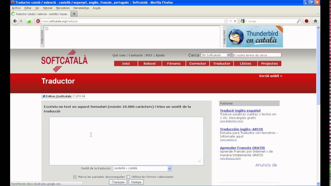Toggle 'Marca les paraules desconegudes' checkbox
The width and height of the screenshot is (331, 186).
(75, 177)
